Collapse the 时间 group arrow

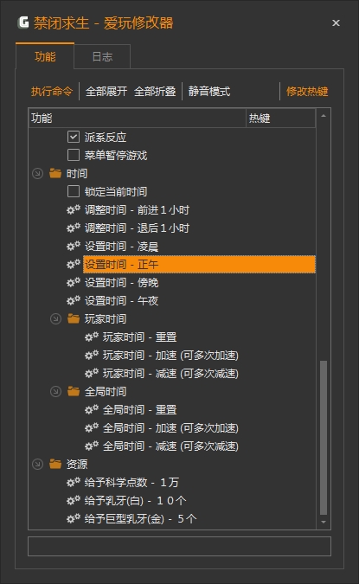[37, 174]
